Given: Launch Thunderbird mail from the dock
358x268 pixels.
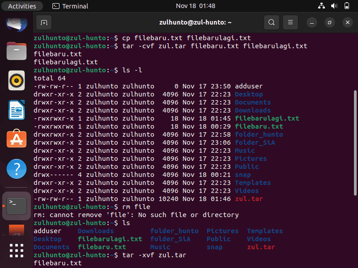Looking at the screenshot, I should pyautogui.click(x=17, y=24).
